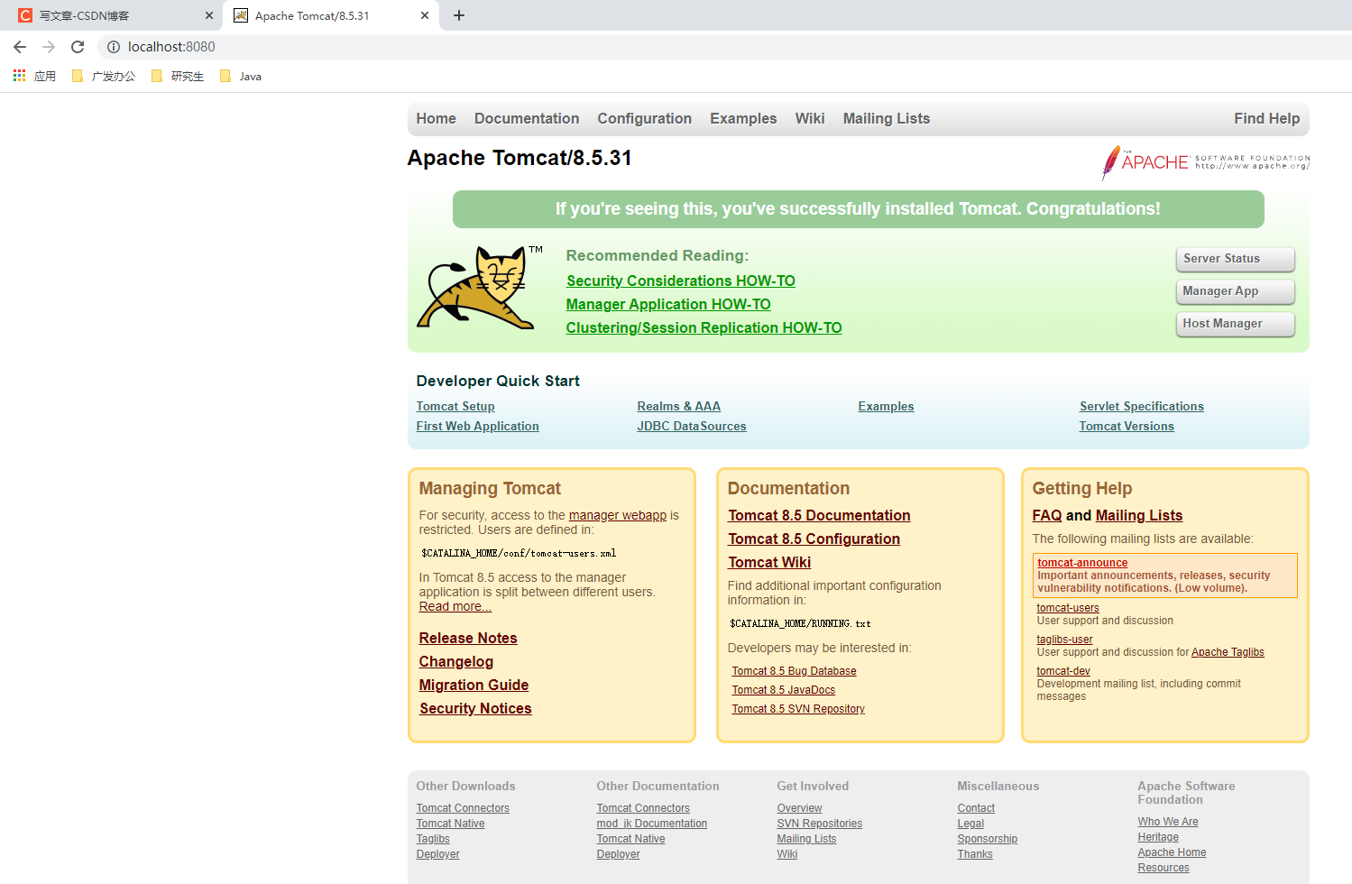Click the Manager App button

pos(1235,291)
